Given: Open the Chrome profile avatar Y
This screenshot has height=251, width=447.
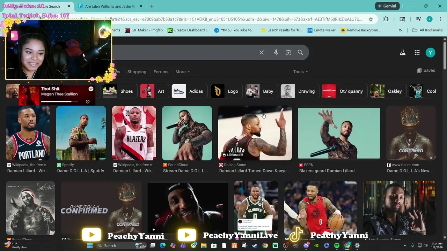Looking at the screenshot, I should coord(430,19).
